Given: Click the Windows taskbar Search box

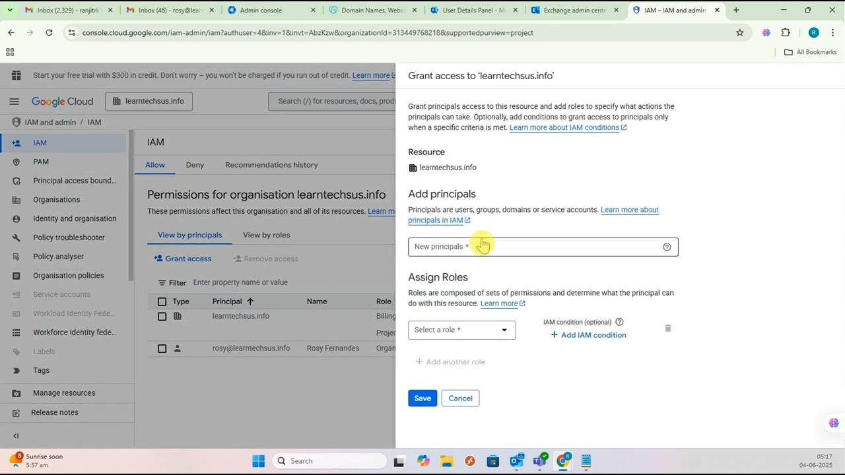Looking at the screenshot, I should point(330,461).
